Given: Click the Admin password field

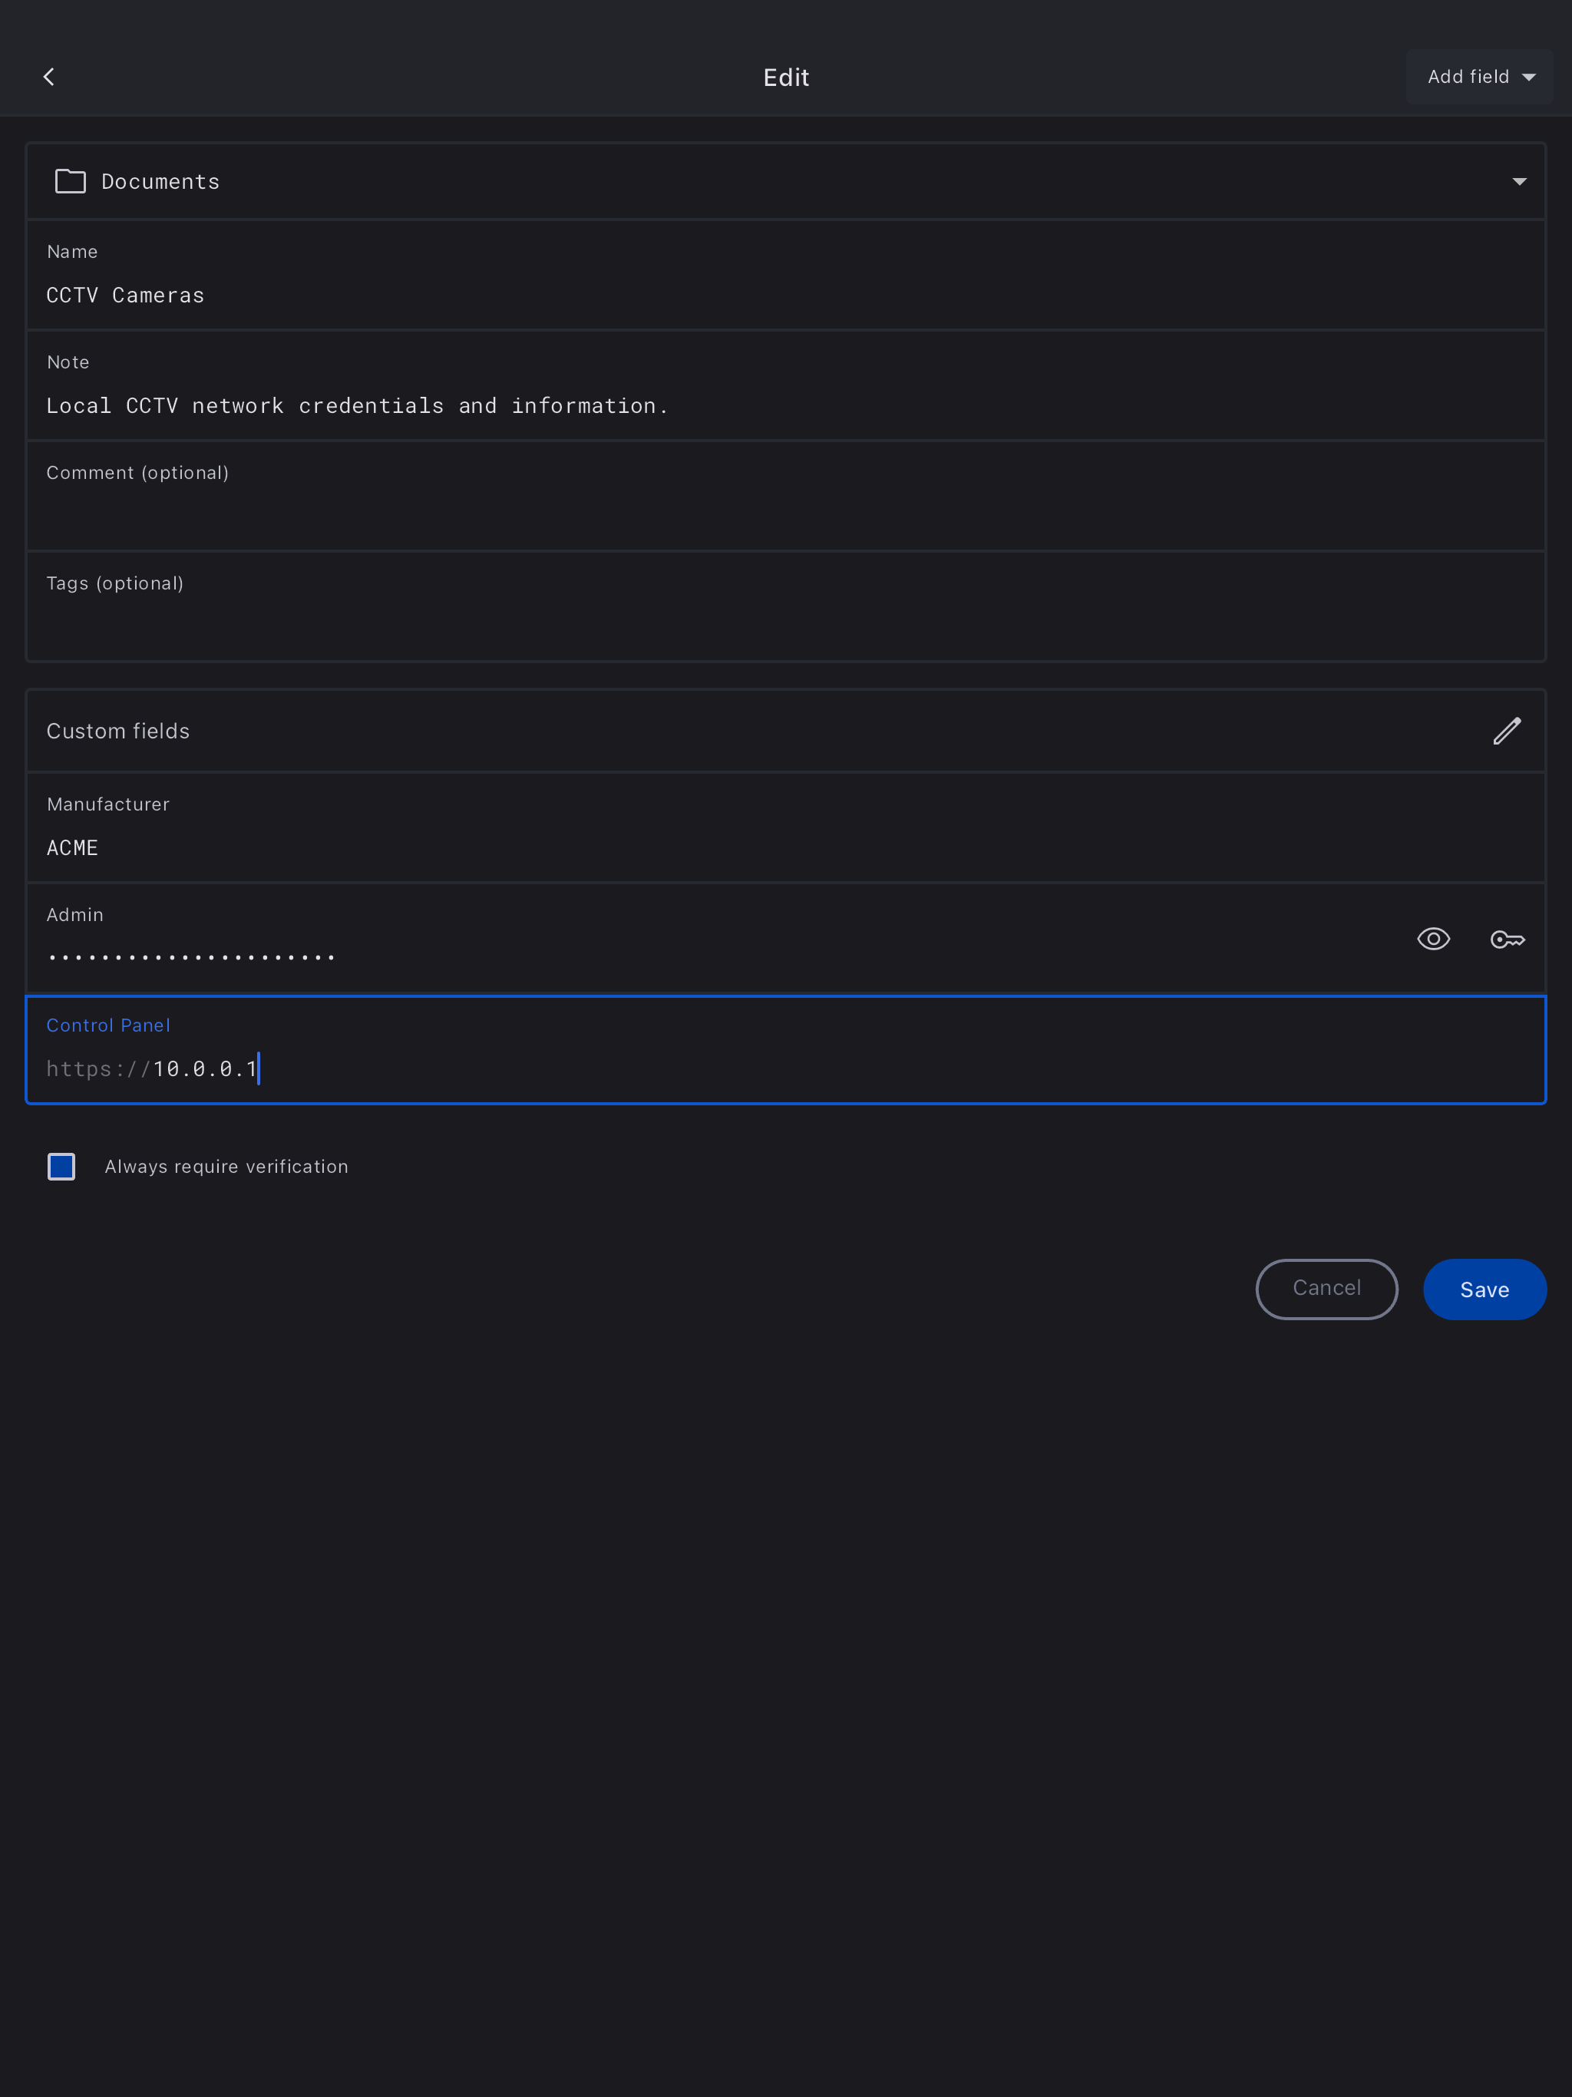Looking at the screenshot, I should [x=664, y=956].
